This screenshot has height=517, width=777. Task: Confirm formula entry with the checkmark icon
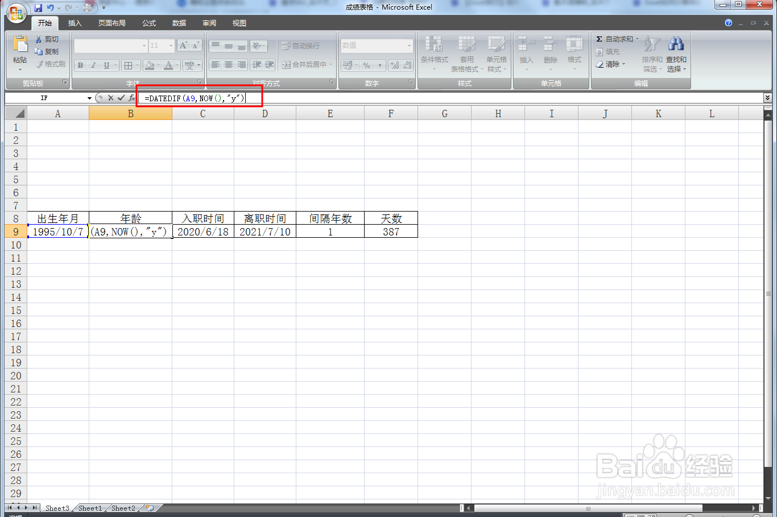[x=121, y=98]
